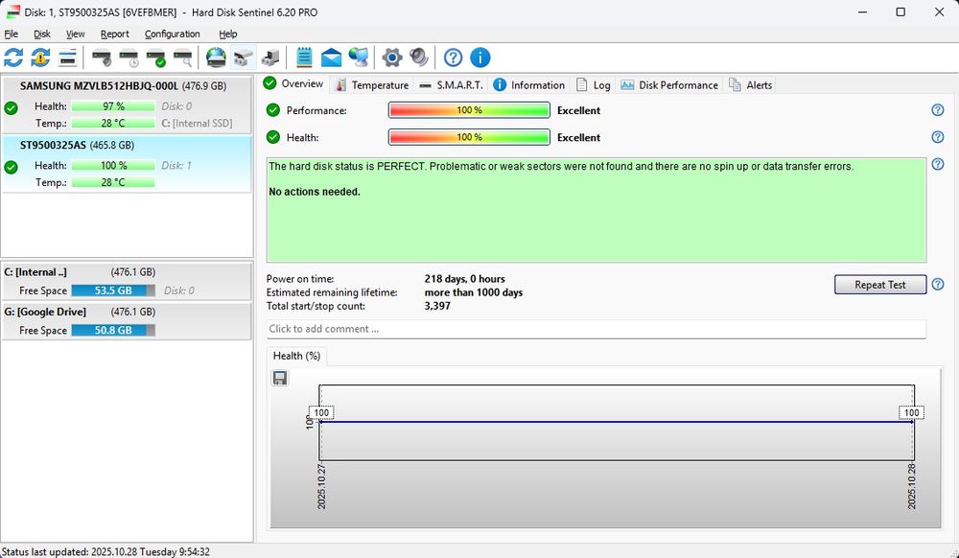Switch to the Log tab

coord(594,85)
